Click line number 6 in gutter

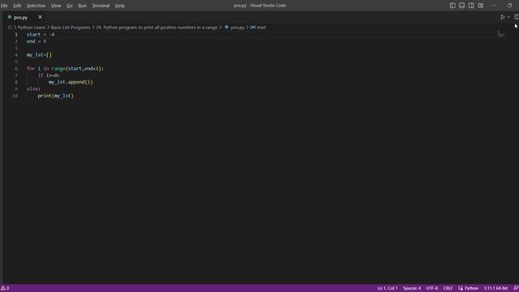pyautogui.click(x=16, y=68)
